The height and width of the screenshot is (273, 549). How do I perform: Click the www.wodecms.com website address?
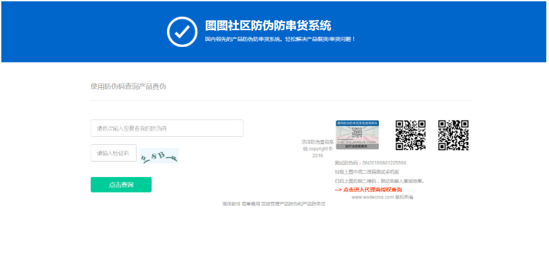(371, 197)
